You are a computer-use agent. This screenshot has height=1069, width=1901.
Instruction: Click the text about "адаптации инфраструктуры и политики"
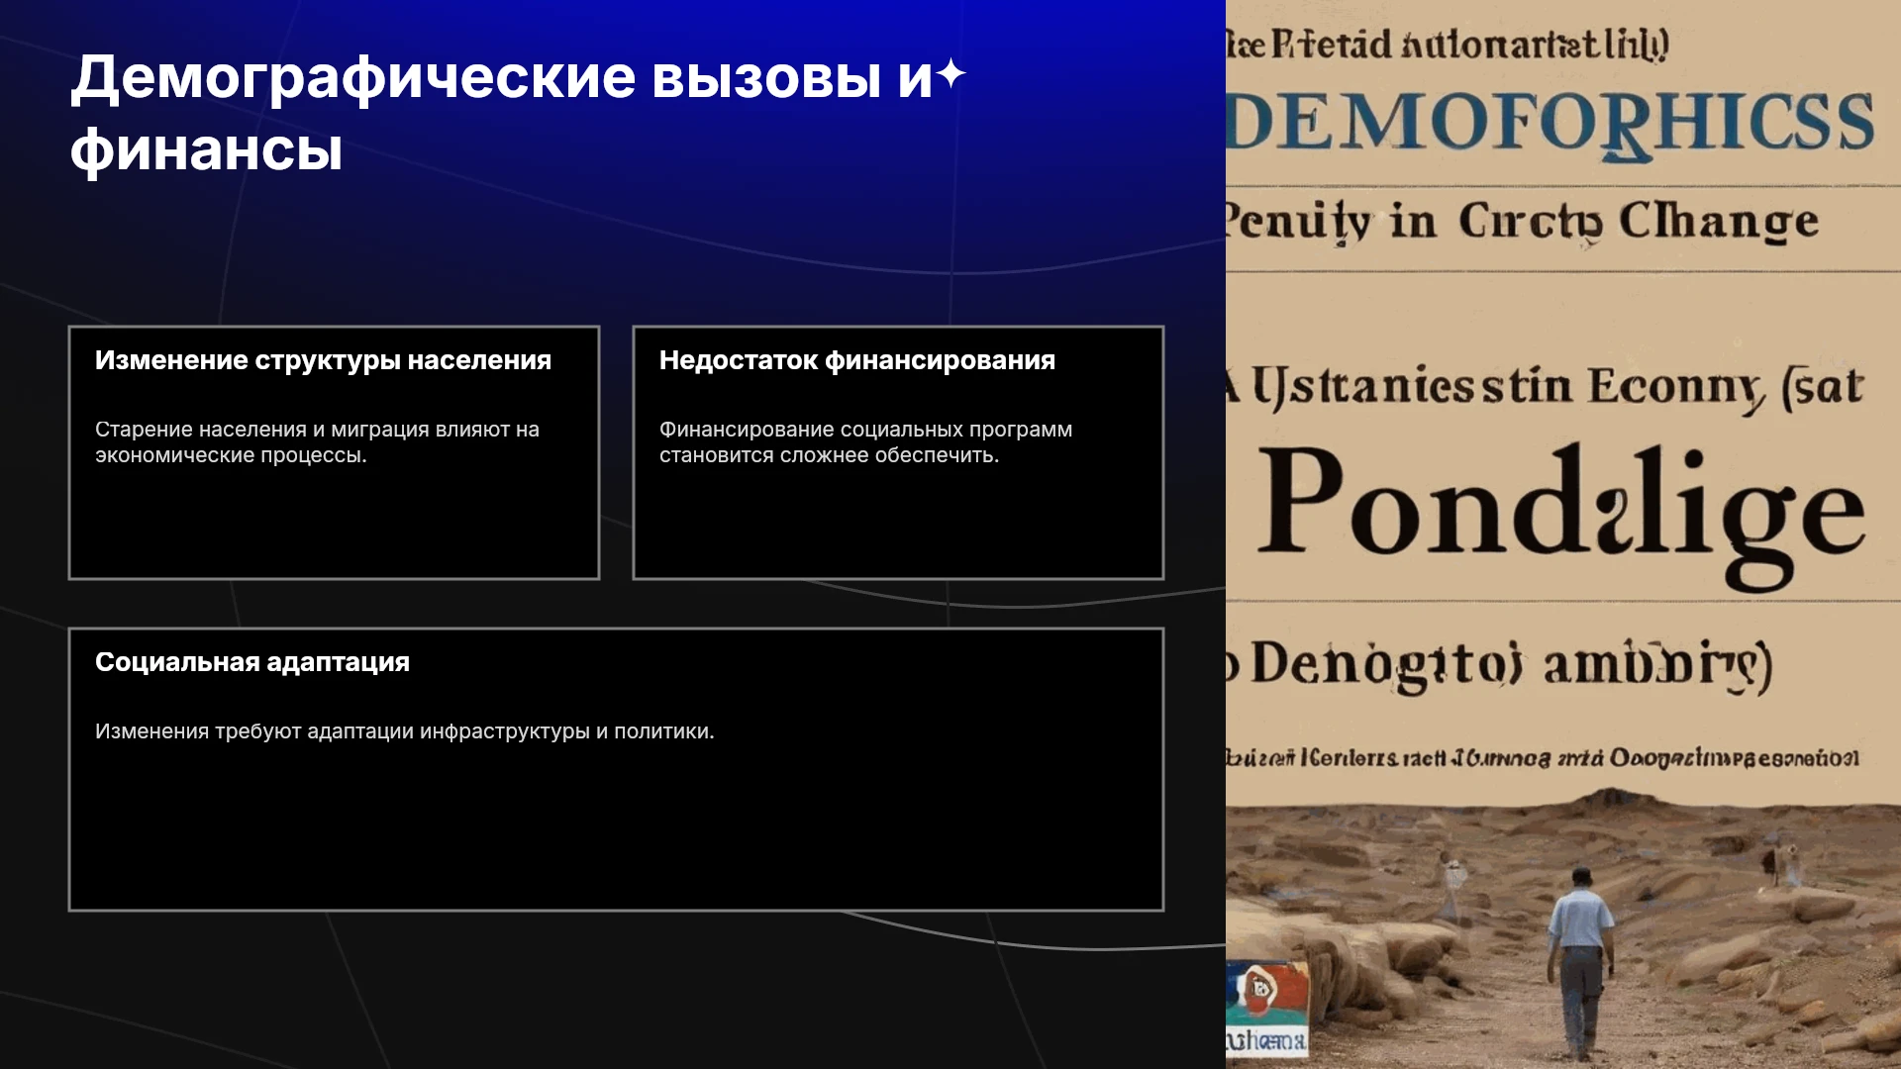pyautogui.click(x=404, y=731)
